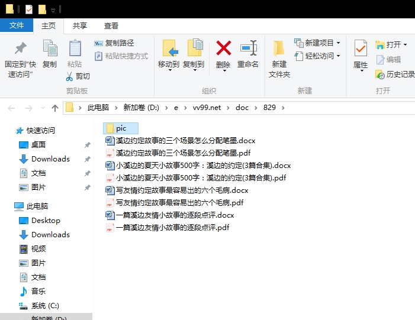Expand the chevron after vv99.net breadcrumb
This screenshot has height=320, width=415.
228,108
